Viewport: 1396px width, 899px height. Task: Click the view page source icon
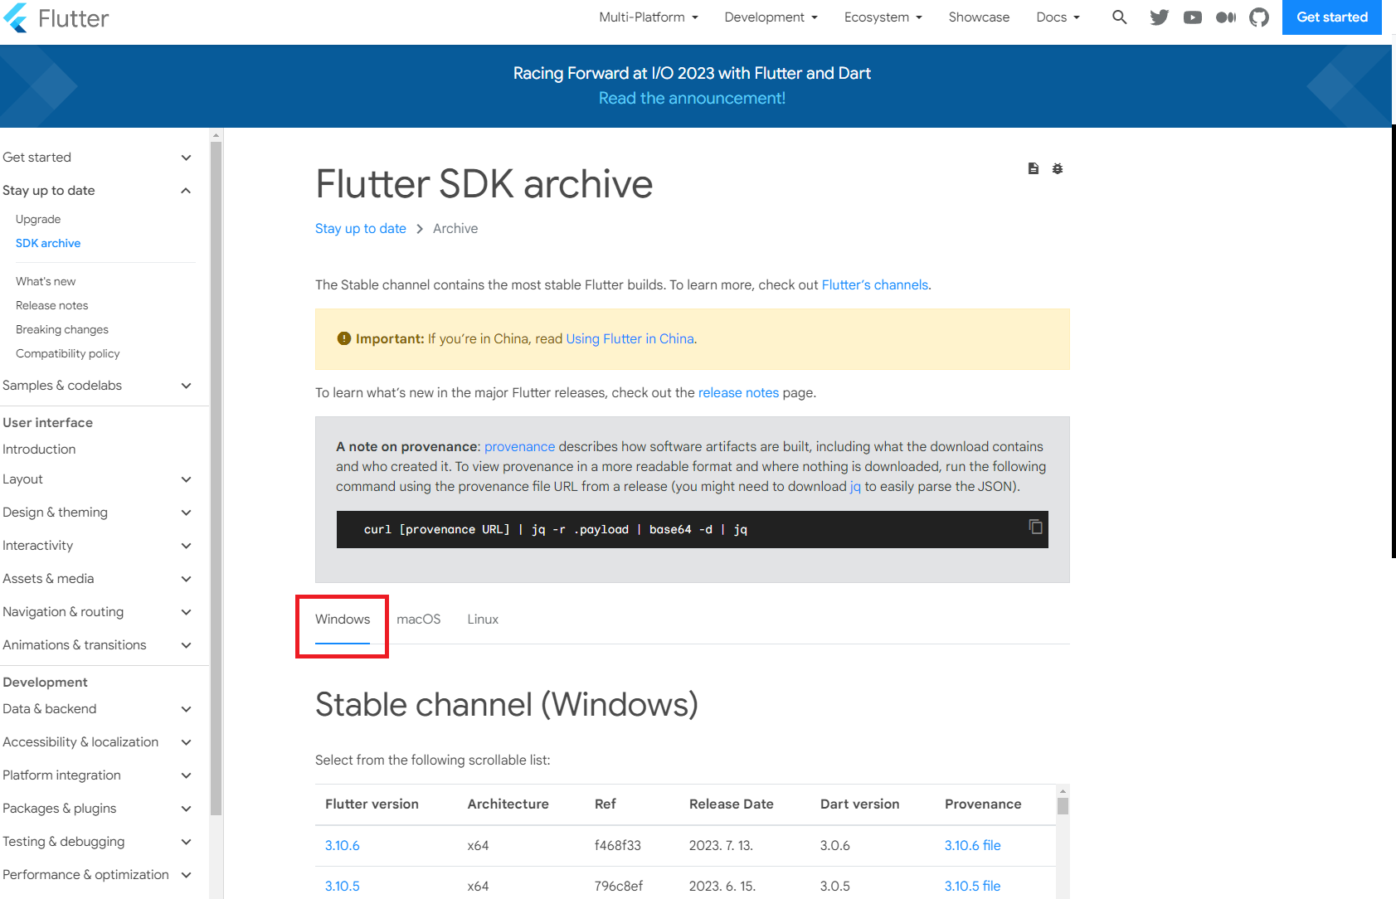coord(1033,168)
